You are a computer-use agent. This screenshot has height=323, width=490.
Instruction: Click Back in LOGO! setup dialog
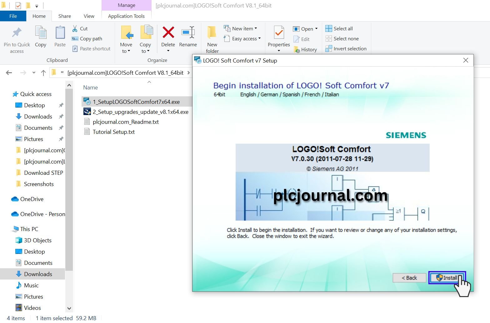point(409,278)
